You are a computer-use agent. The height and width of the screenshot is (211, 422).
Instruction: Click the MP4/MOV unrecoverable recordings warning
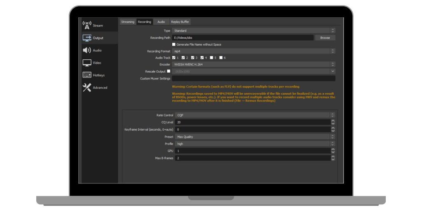(253, 97)
